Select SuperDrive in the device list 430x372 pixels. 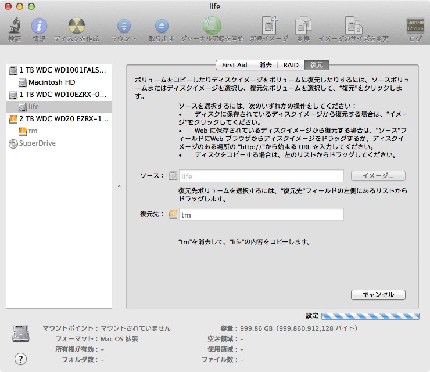(37, 143)
